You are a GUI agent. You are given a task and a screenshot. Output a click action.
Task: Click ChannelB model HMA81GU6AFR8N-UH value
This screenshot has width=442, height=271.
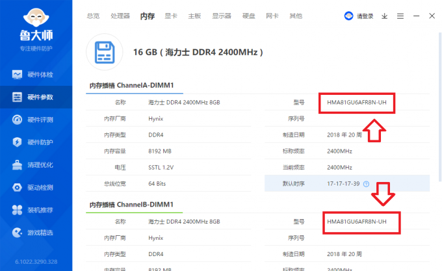point(357,222)
